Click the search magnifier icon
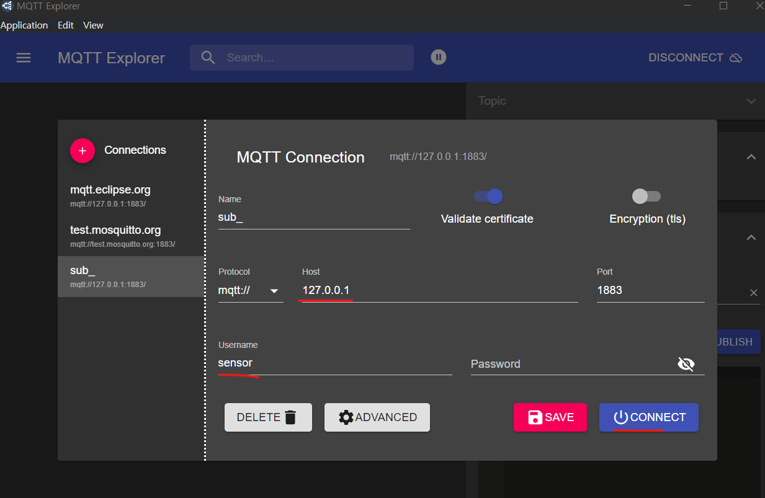The height and width of the screenshot is (498, 765). coord(208,58)
